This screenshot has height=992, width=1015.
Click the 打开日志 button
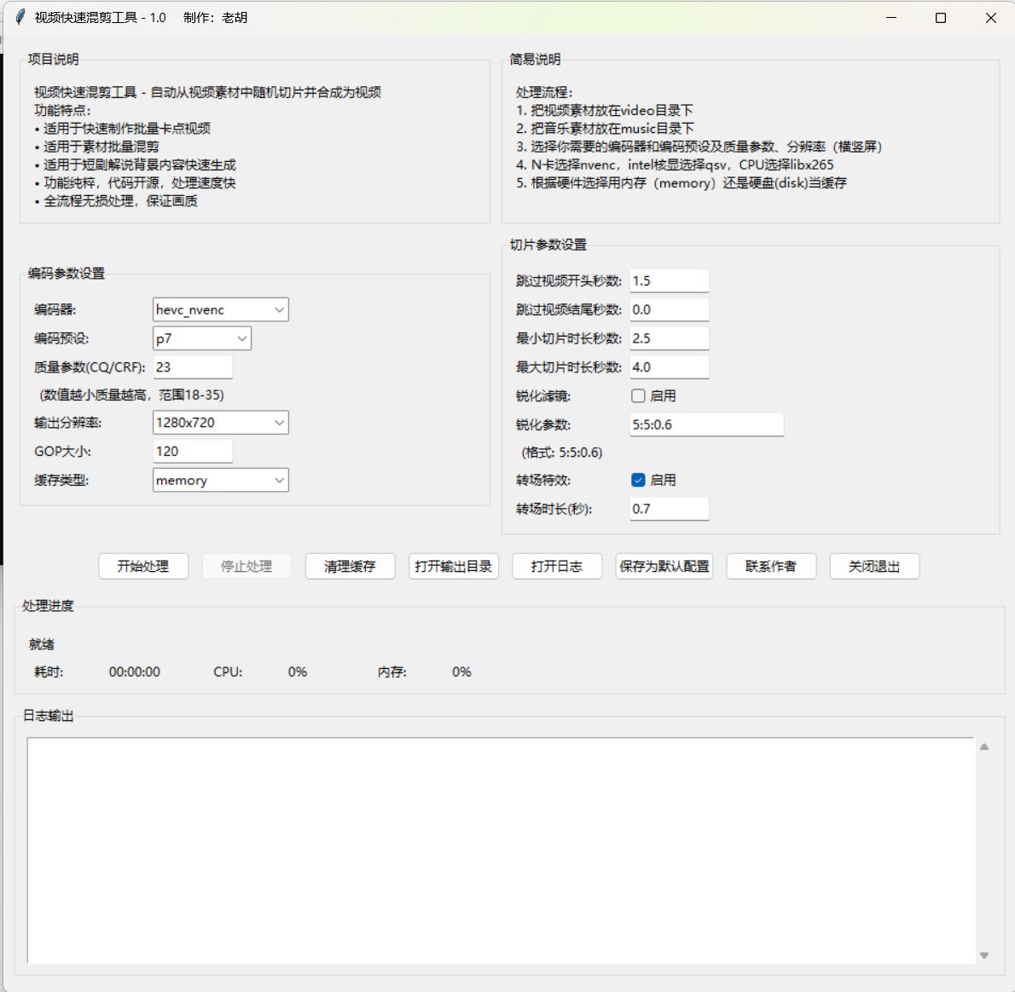[557, 567]
